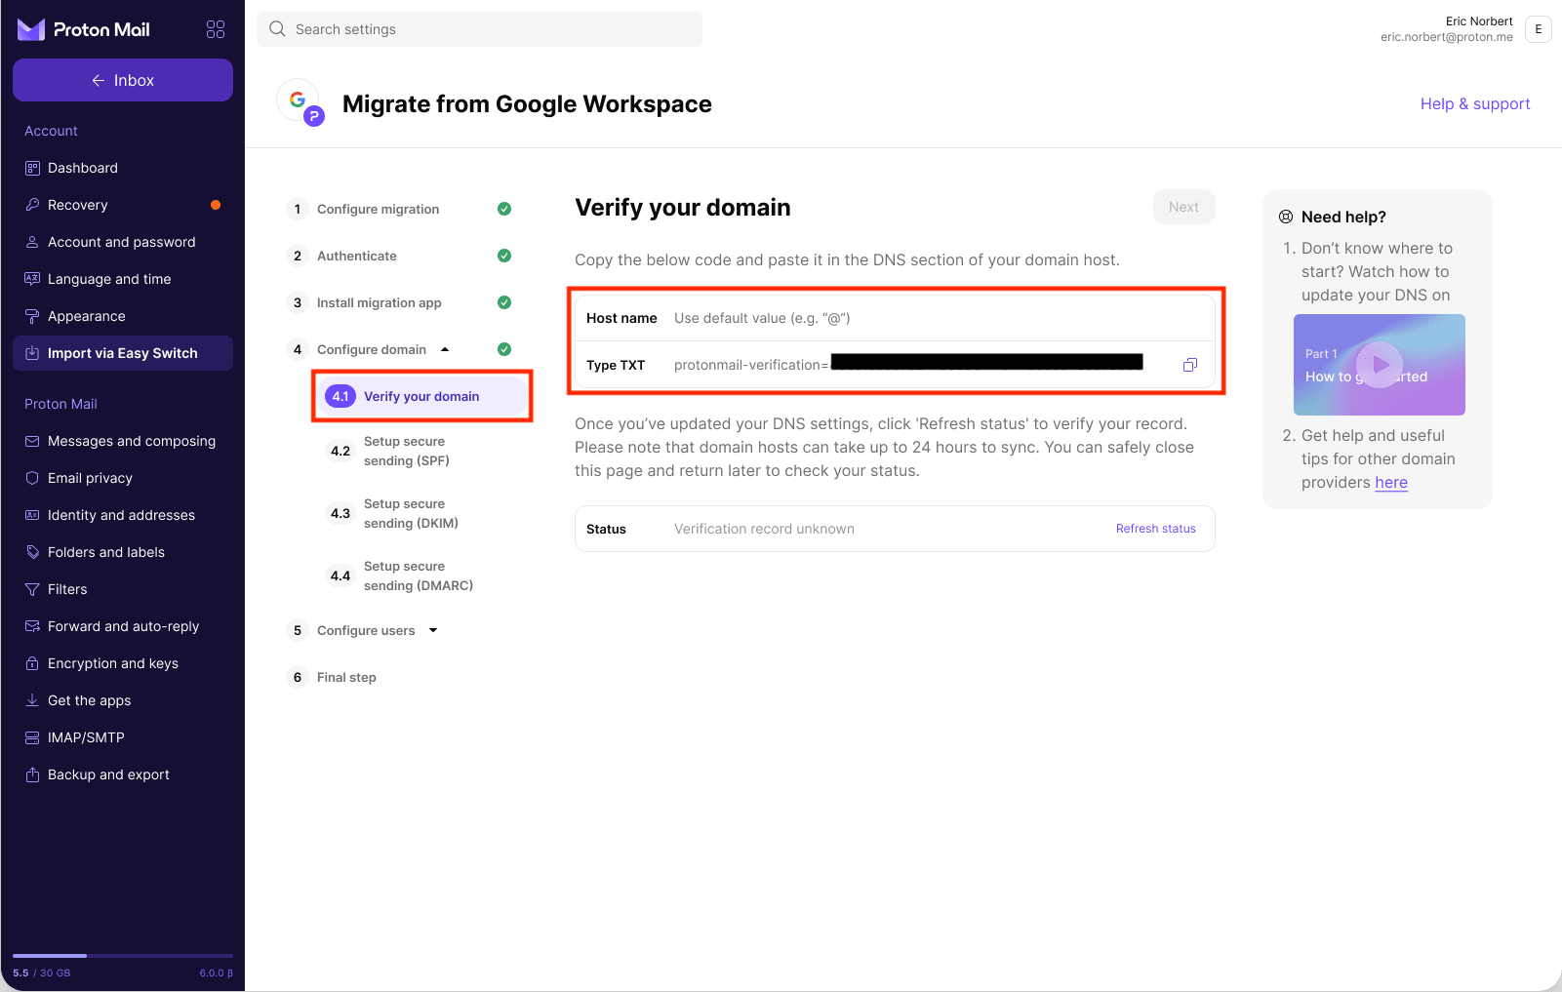Click the storage usage progress bar
This screenshot has height=992, width=1562.
pyautogui.click(x=123, y=955)
